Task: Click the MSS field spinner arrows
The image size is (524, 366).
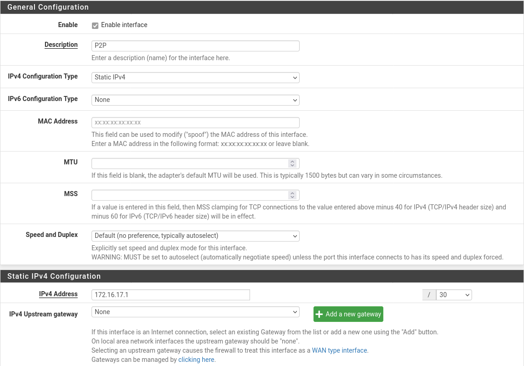Action: pyautogui.click(x=292, y=195)
